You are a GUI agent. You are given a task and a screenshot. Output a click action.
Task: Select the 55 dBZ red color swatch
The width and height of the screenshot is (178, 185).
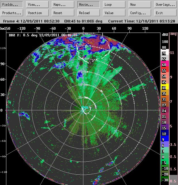[x=165, y=69]
